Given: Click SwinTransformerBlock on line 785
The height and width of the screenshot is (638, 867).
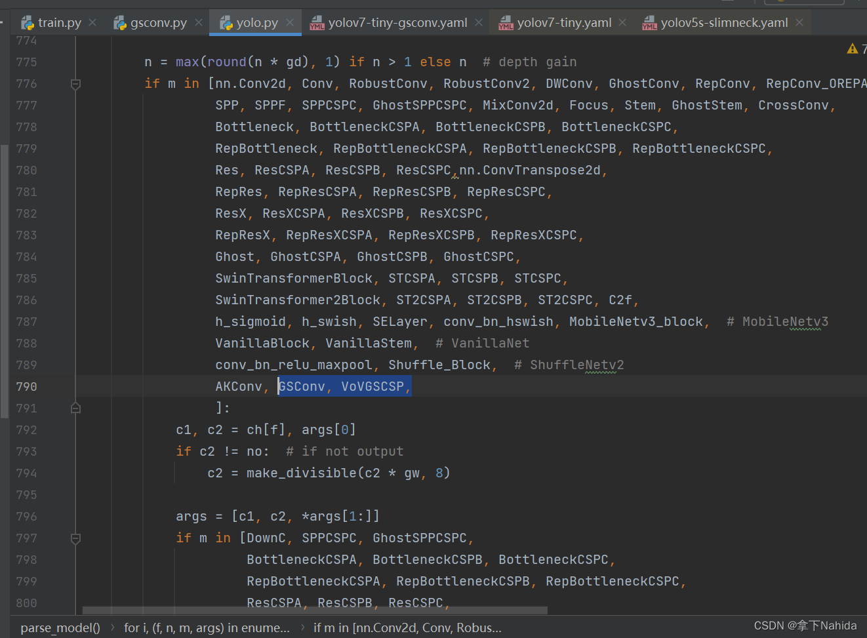Looking at the screenshot, I should click(x=294, y=279).
